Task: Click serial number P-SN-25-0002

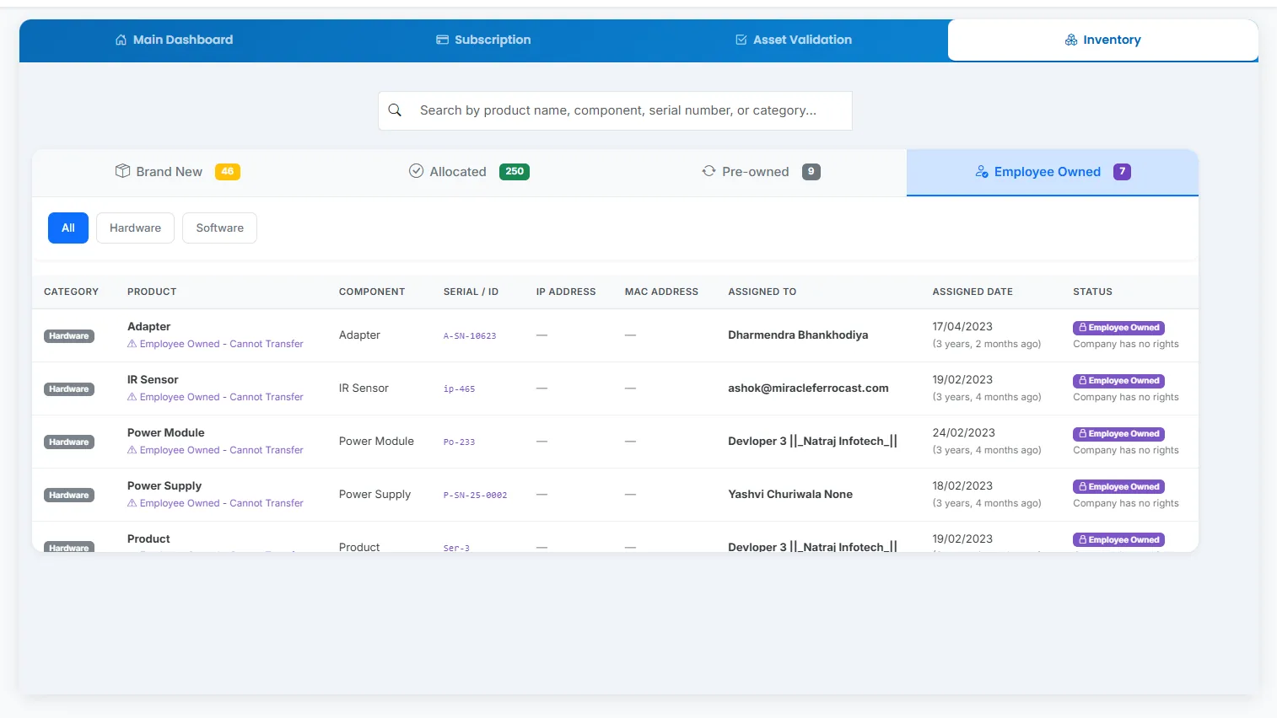Action: point(475,496)
